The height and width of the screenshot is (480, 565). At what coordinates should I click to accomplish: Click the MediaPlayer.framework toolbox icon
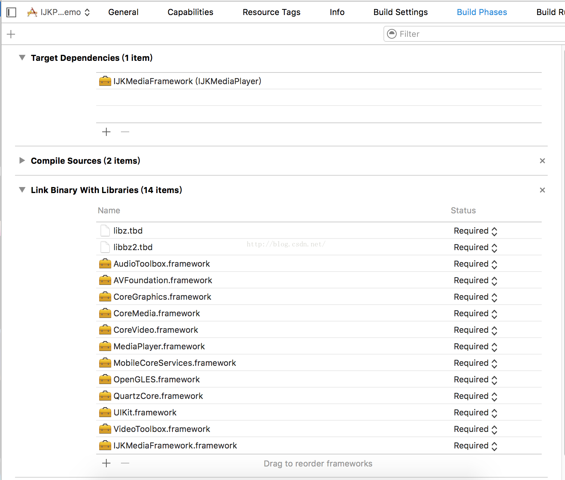click(x=105, y=346)
